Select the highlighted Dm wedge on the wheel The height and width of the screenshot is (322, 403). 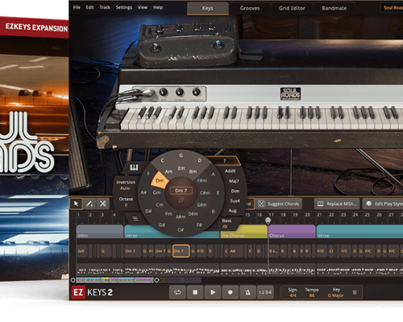160,180
